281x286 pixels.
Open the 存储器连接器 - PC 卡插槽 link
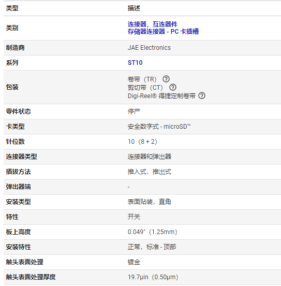163,32
